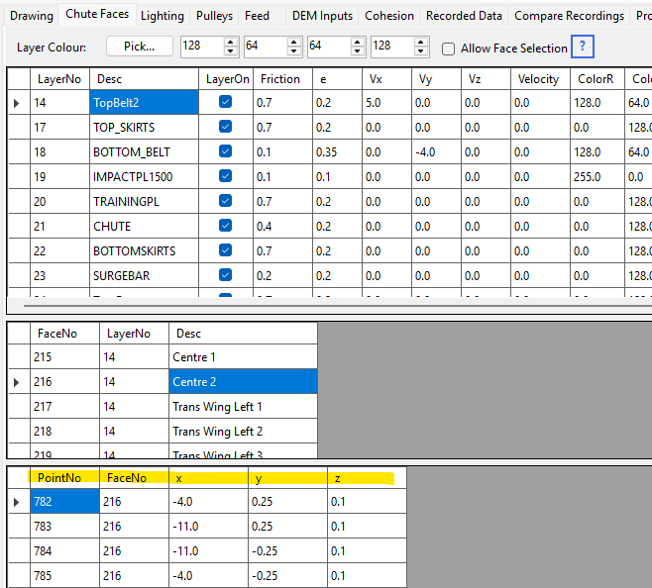Toggle LayerOn for SURGEBAR

[x=225, y=274]
